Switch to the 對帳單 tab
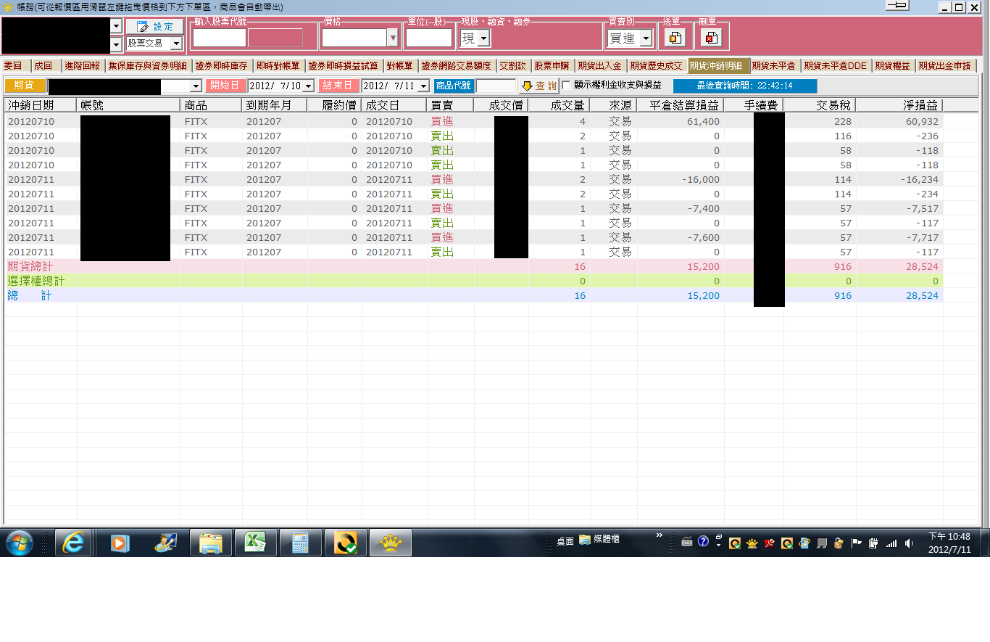Viewport: 990px width, 642px height. click(x=400, y=65)
